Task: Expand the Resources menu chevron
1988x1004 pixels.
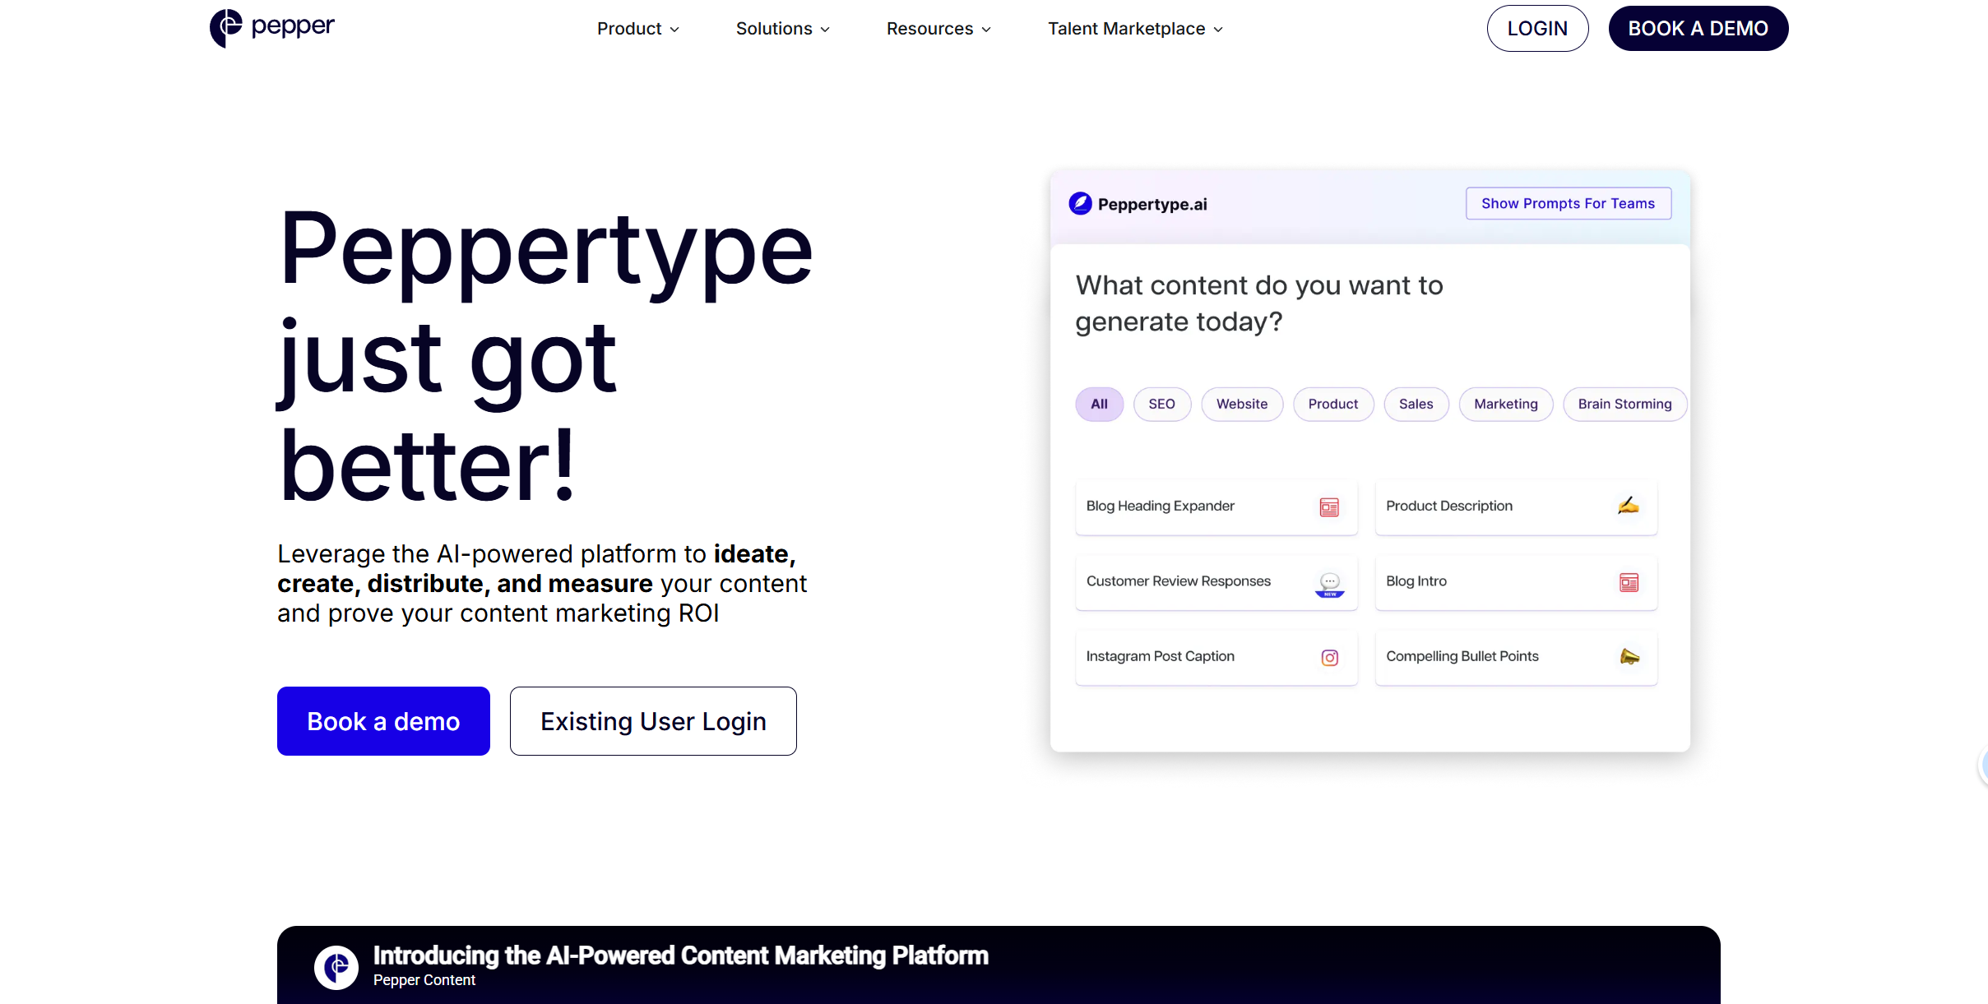Action: 986,30
